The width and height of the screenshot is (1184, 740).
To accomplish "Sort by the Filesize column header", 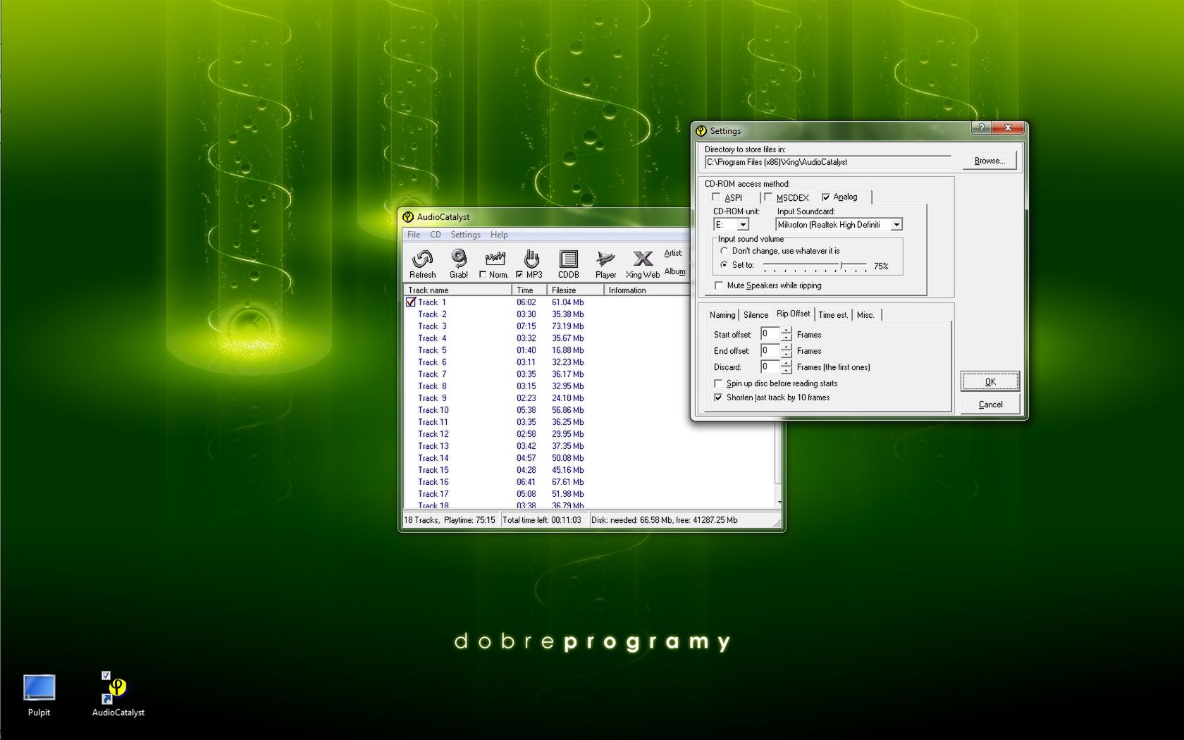I will pos(576,290).
